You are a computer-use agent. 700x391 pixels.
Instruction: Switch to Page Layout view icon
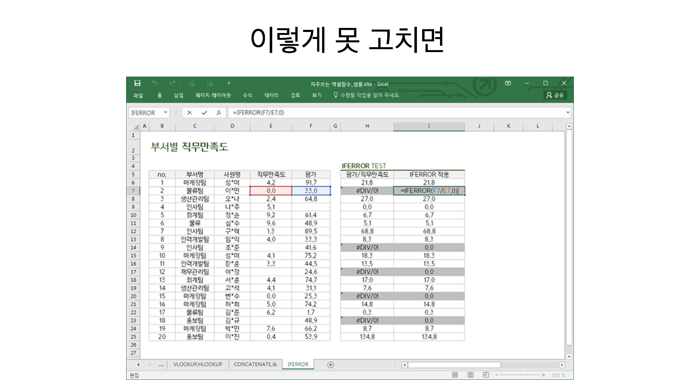pyautogui.click(x=471, y=375)
